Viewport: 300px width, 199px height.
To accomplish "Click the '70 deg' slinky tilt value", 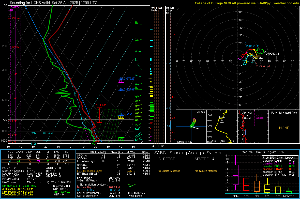I will [201, 112].
